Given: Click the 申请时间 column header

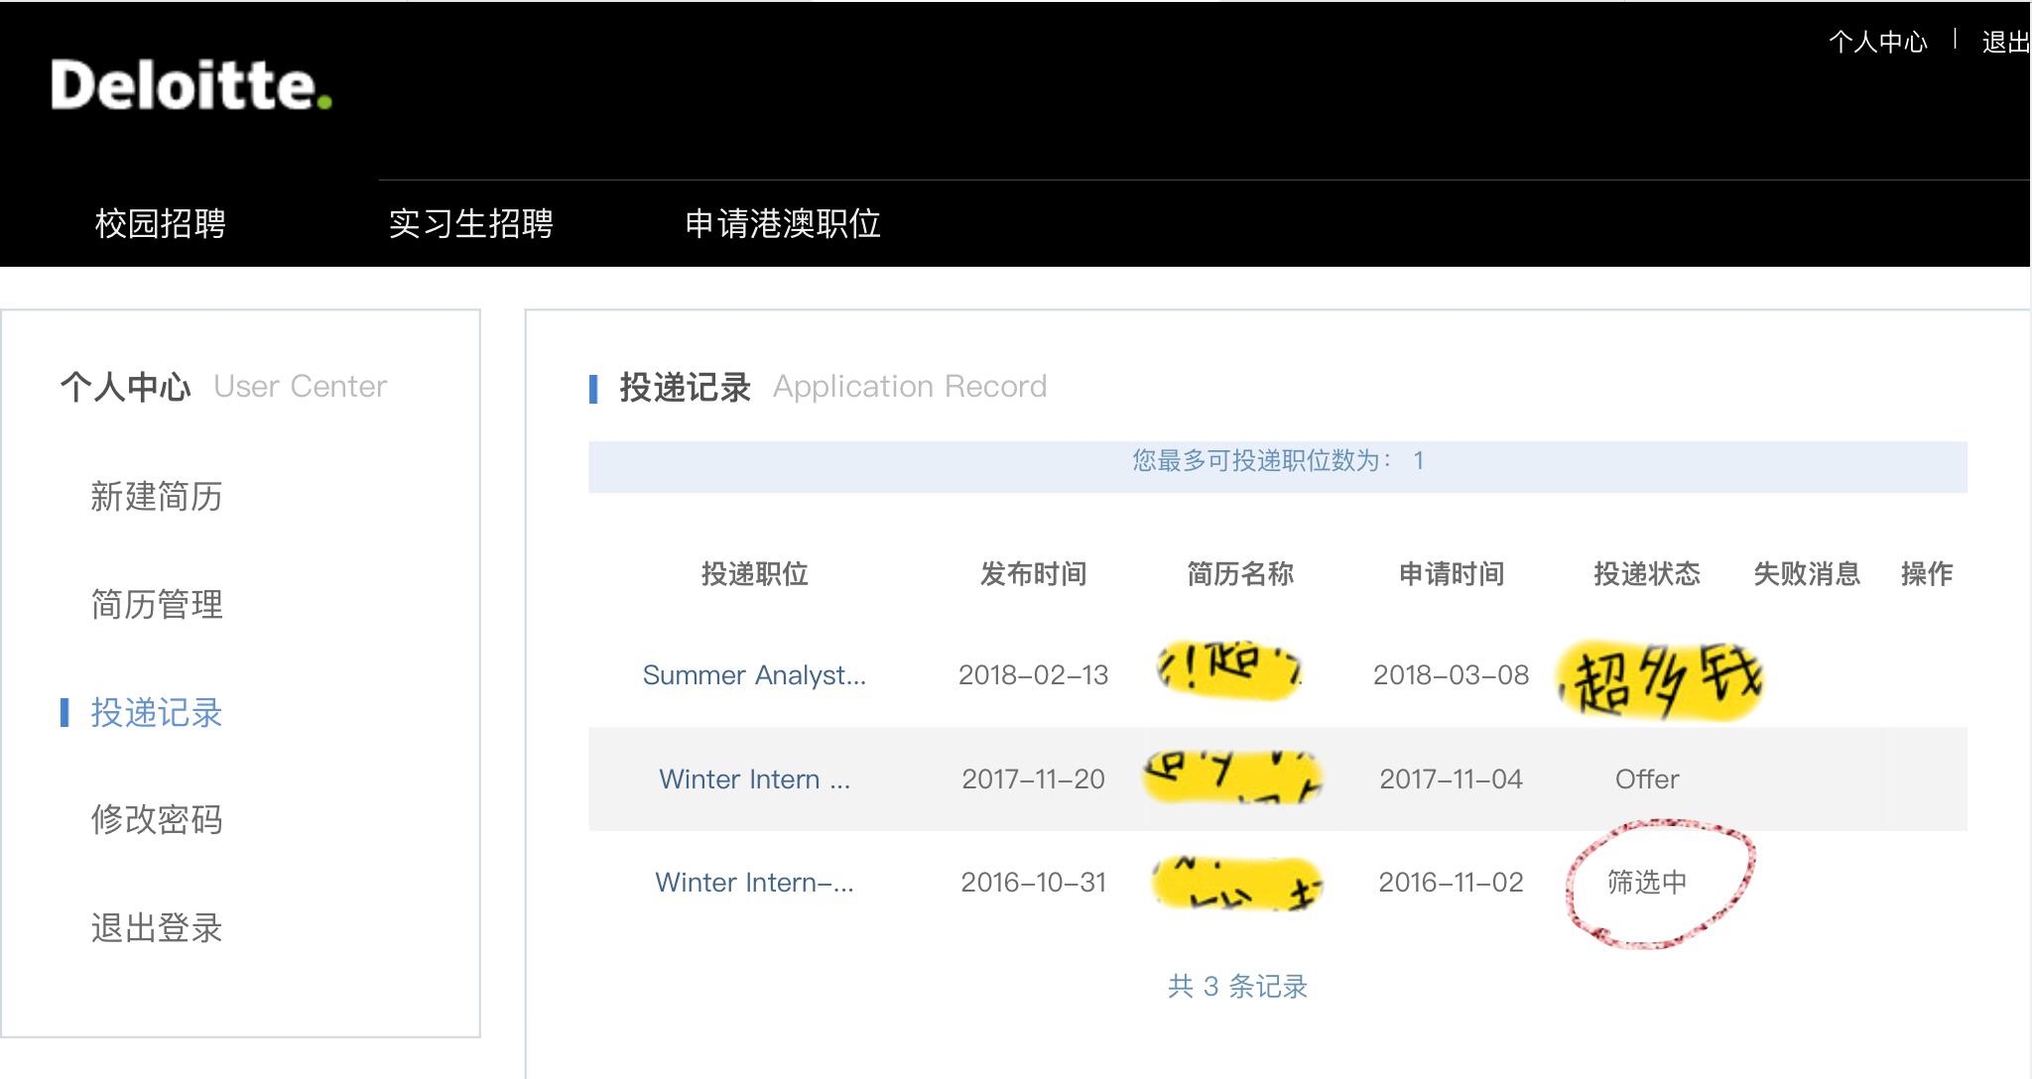Looking at the screenshot, I should [x=1451, y=573].
